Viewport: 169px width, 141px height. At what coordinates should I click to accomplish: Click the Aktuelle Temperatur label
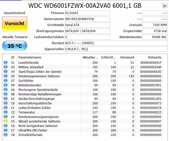[x=15, y=37]
